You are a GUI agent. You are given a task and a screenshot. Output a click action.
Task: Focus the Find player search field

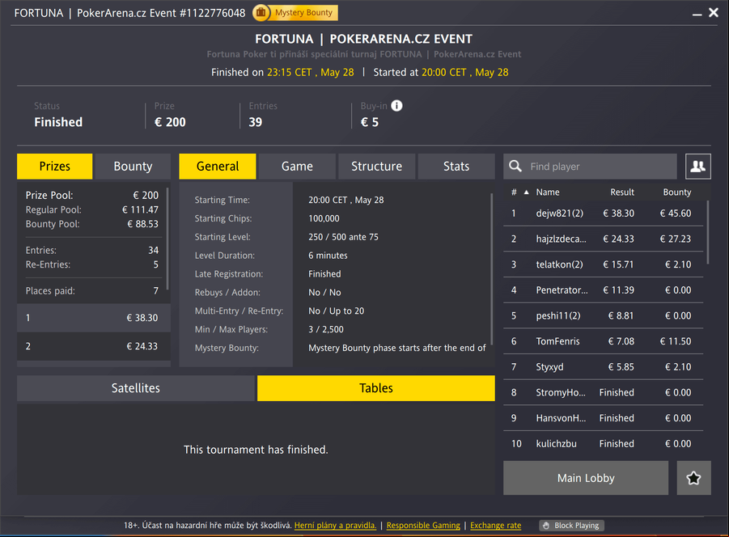click(x=591, y=167)
